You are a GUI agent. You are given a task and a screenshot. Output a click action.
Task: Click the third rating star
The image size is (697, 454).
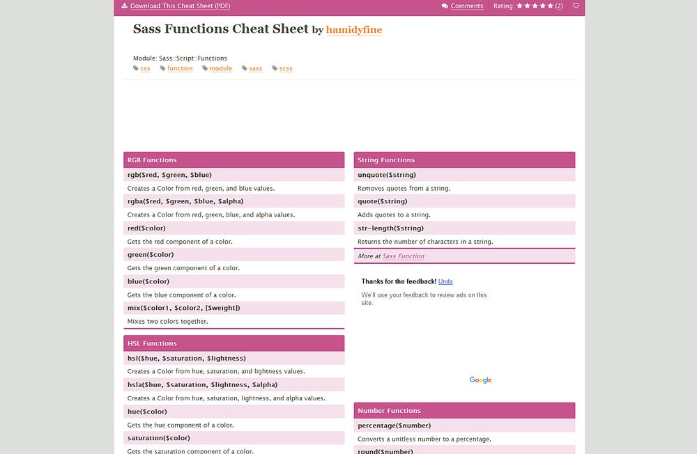(535, 6)
